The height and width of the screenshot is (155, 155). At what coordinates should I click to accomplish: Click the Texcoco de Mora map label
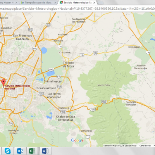(x=69, y=65)
